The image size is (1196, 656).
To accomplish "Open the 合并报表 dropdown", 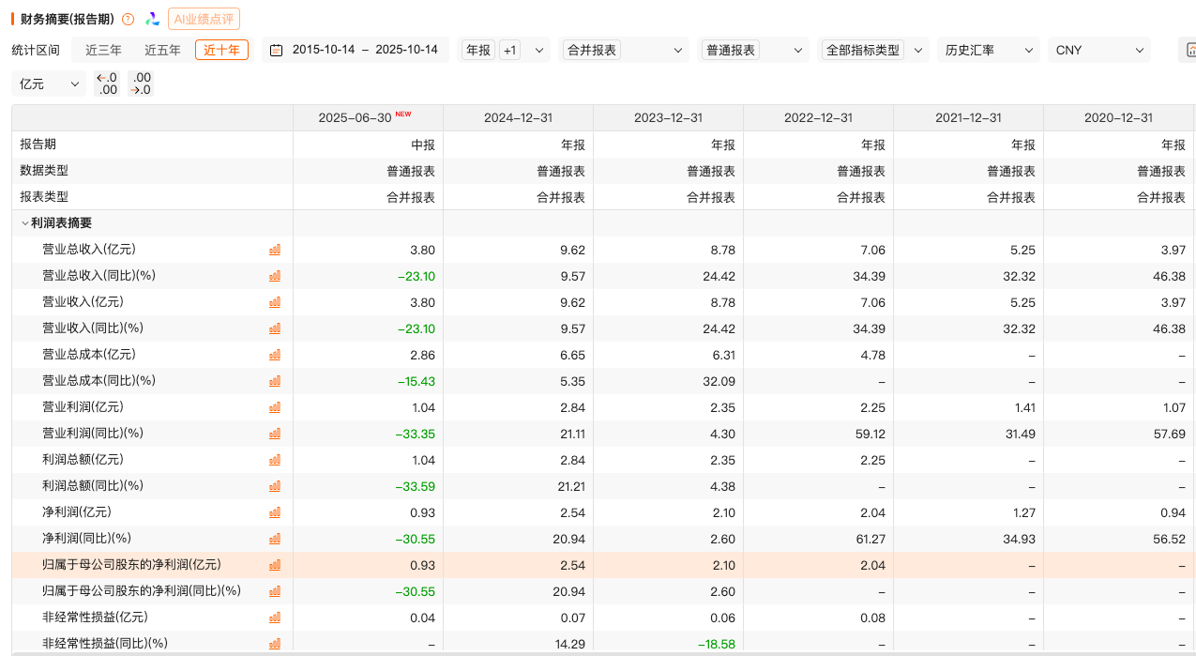I will pos(624,50).
